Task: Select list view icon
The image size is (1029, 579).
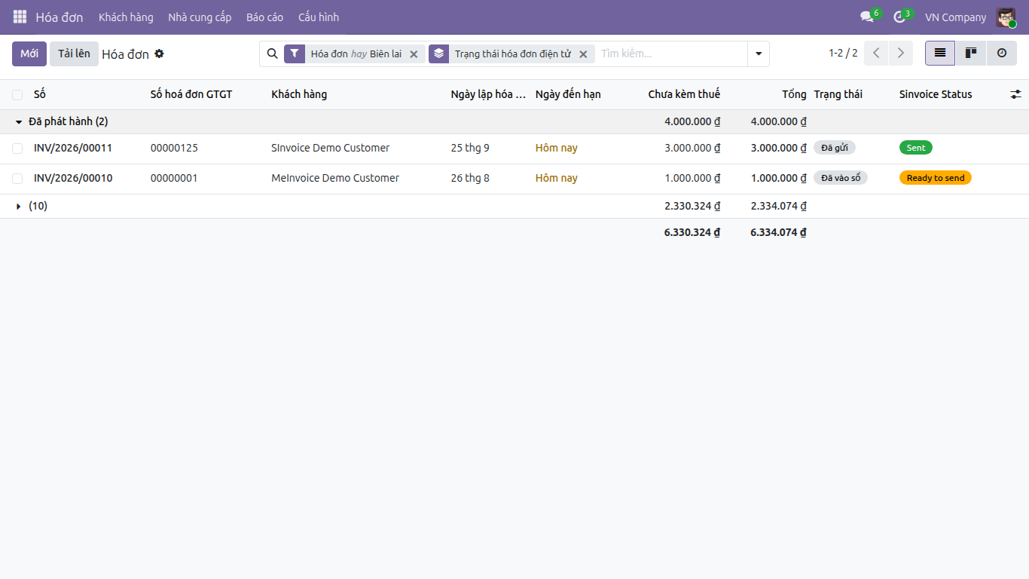Action: point(940,53)
